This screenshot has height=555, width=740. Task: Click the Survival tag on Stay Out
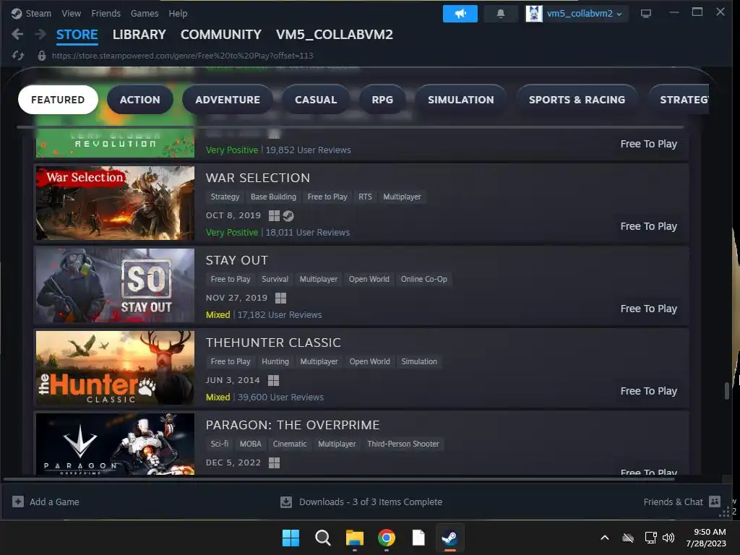pyautogui.click(x=275, y=279)
